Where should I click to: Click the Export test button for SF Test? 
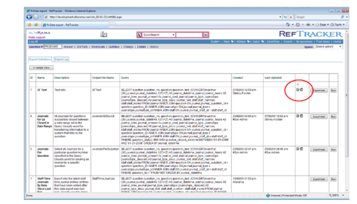(x=319, y=91)
